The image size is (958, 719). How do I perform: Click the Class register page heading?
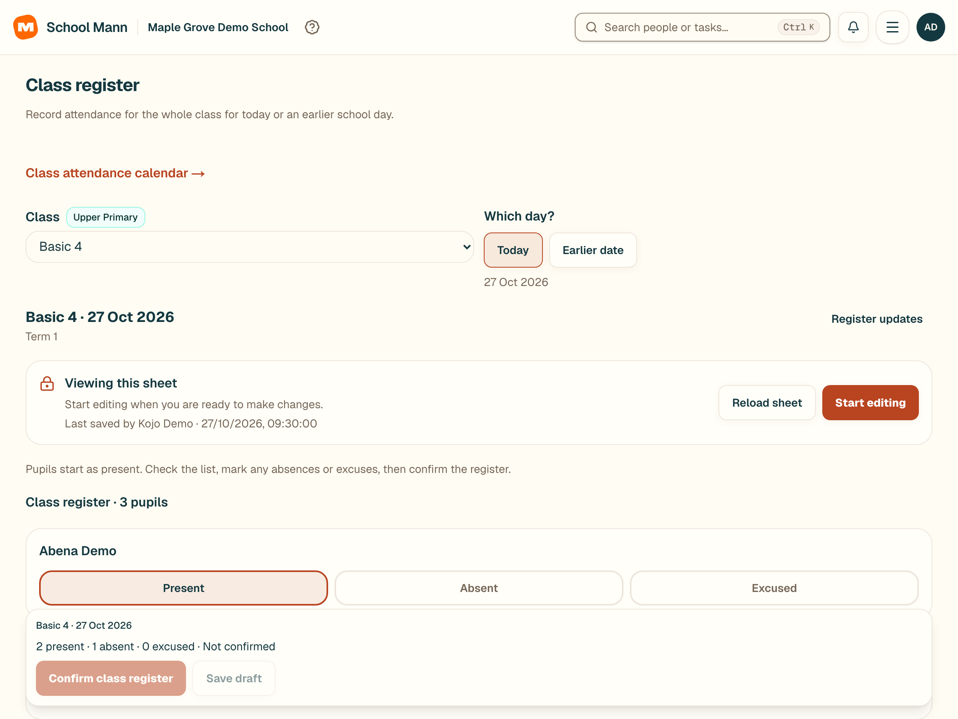click(x=82, y=85)
